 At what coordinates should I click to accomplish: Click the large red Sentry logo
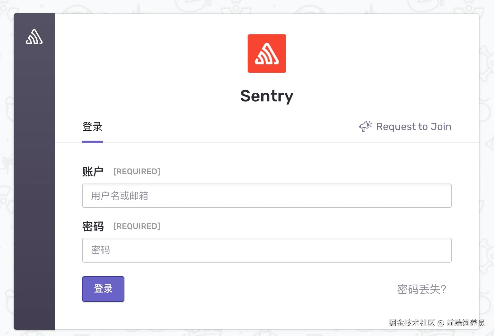click(x=267, y=54)
